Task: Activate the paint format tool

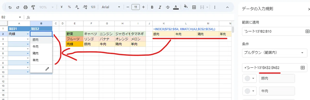Action: tap(33, 7)
